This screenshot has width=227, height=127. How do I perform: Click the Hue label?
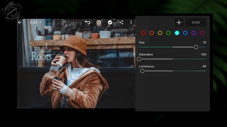tap(142, 42)
